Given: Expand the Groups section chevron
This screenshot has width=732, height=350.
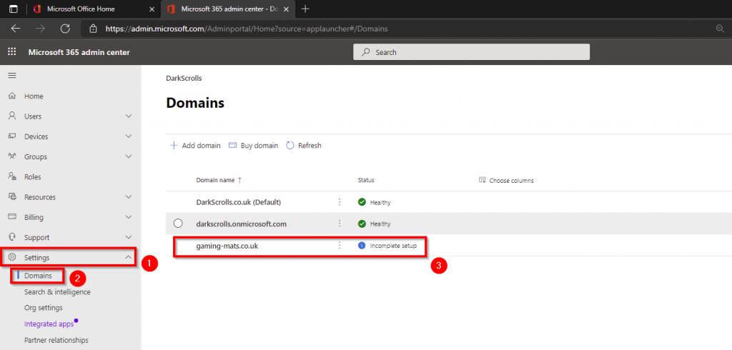Looking at the screenshot, I should pos(129,157).
